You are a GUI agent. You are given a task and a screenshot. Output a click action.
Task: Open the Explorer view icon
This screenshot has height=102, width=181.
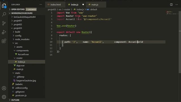(x=4, y=6)
